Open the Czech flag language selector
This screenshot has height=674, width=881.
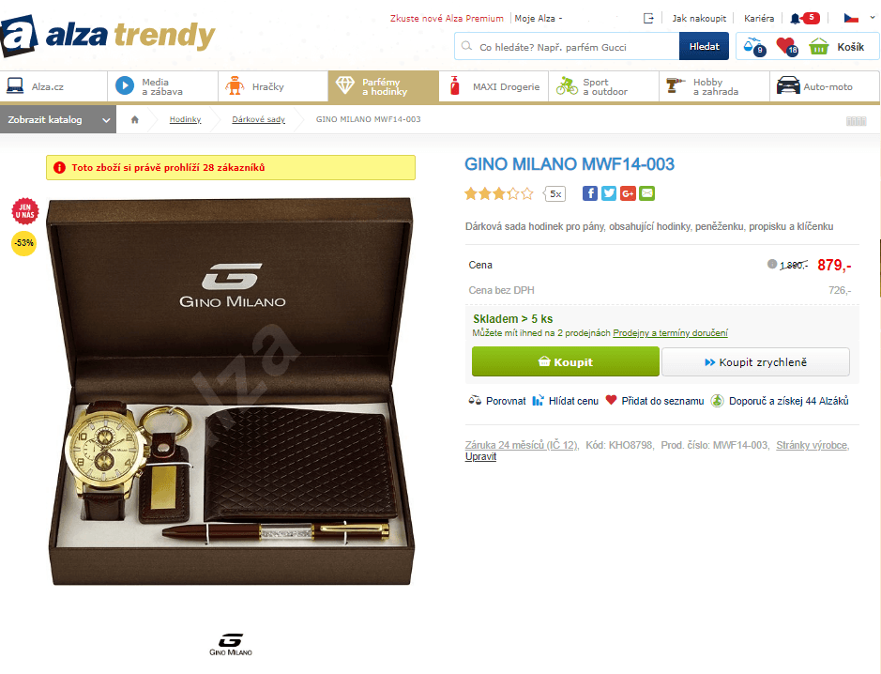point(859,18)
